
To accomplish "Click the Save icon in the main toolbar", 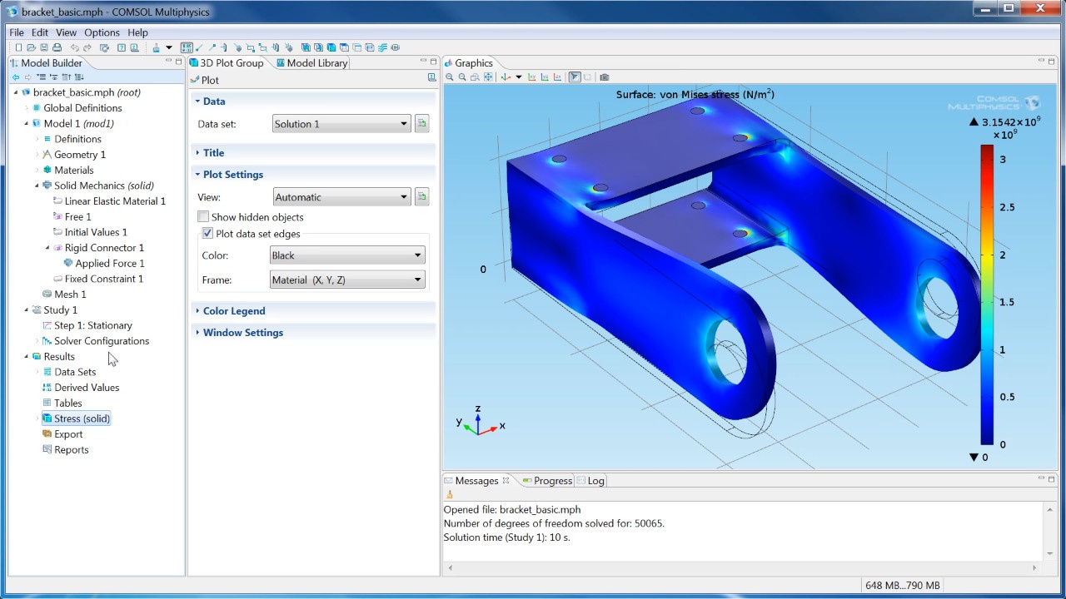I will [44, 47].
